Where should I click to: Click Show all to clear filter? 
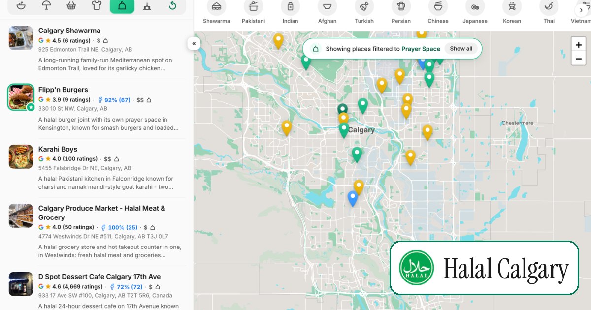pyautogui.click(x=461, y=49)
